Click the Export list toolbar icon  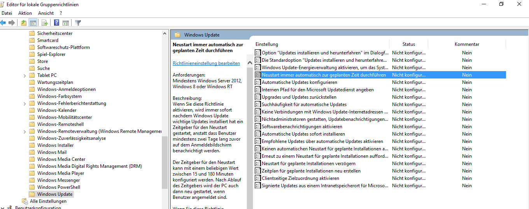point(45,23)
